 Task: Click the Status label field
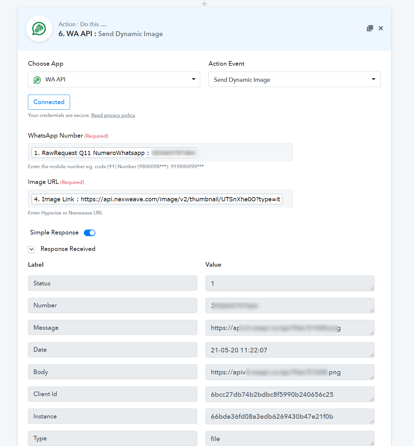[x=112, y=283]
